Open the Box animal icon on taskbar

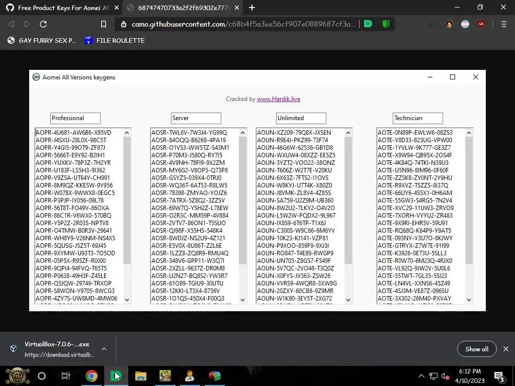point(165,376)
